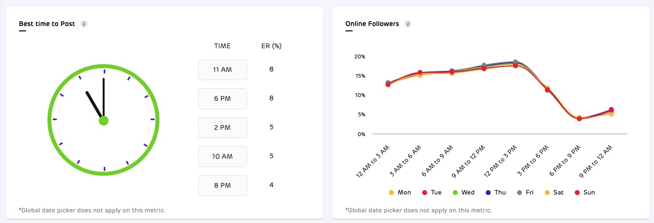Toggle the Sat legend item

coord(554,193)
